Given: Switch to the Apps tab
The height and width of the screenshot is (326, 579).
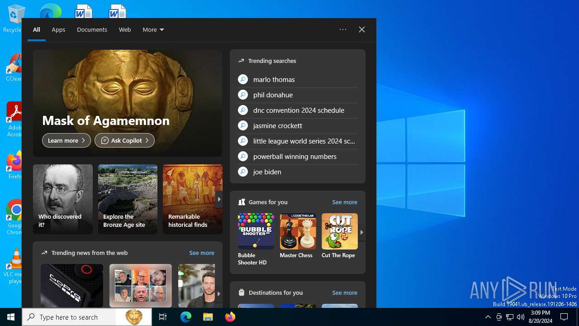Looking at the screenshot, I should pos(58,29).
